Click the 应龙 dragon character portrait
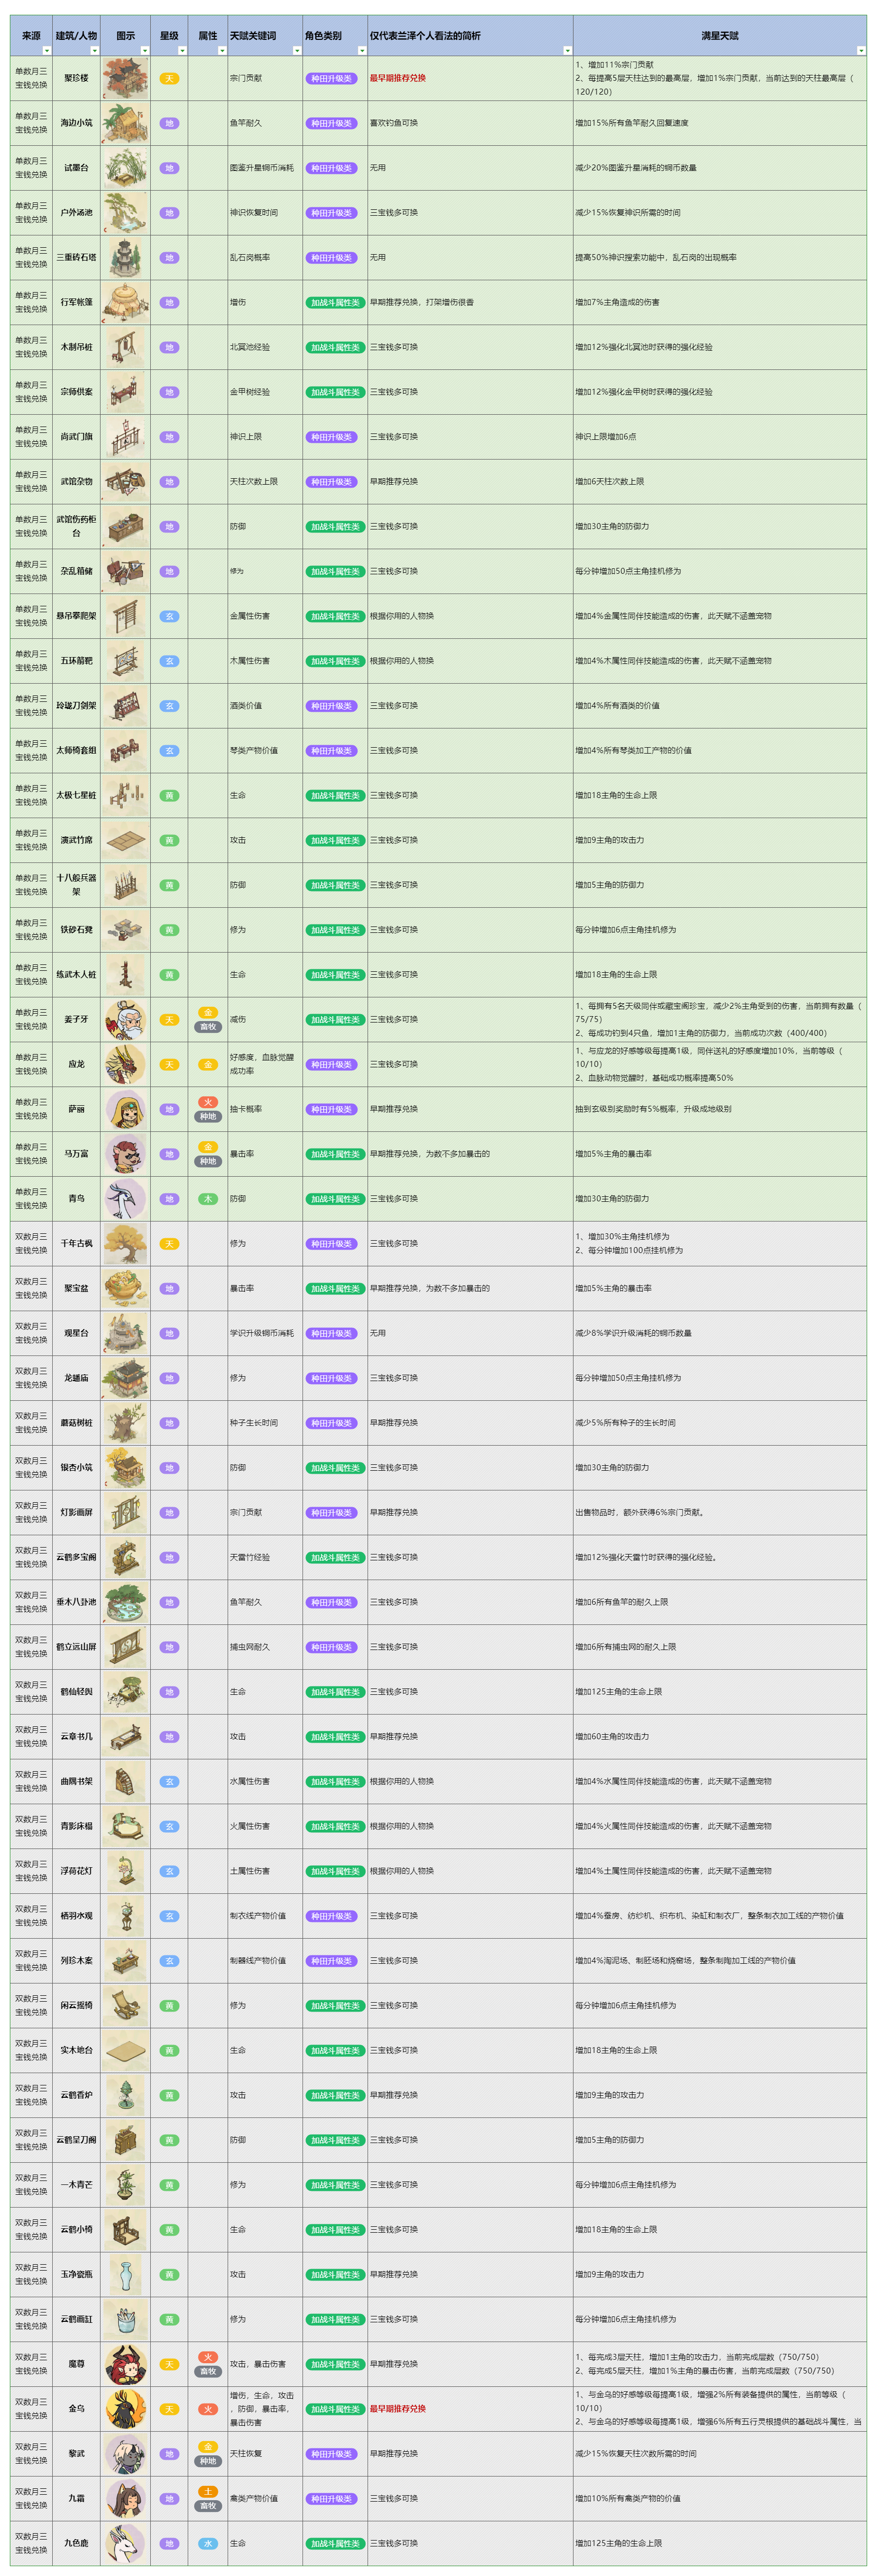Viewport: 877px width, 2576px height. coord(125,1064)
